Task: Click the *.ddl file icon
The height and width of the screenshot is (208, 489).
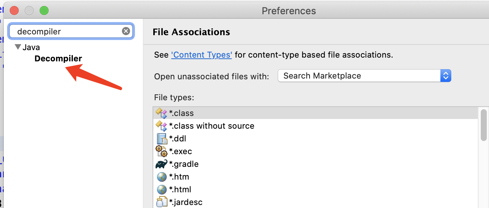Action: tap(161, 138)
